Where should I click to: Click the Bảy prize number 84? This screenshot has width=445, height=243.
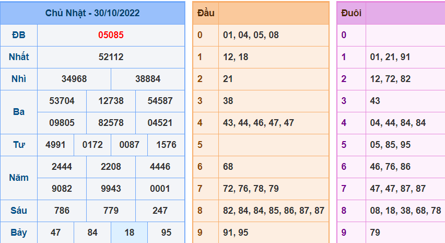tap(92, 233)
